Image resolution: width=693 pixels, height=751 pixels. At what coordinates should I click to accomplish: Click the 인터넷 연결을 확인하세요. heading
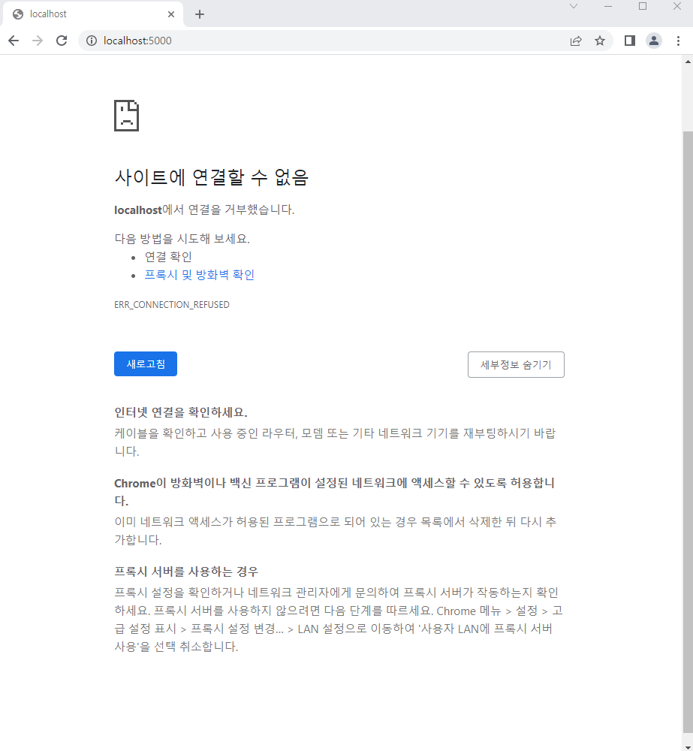click(x=180, y=412)
